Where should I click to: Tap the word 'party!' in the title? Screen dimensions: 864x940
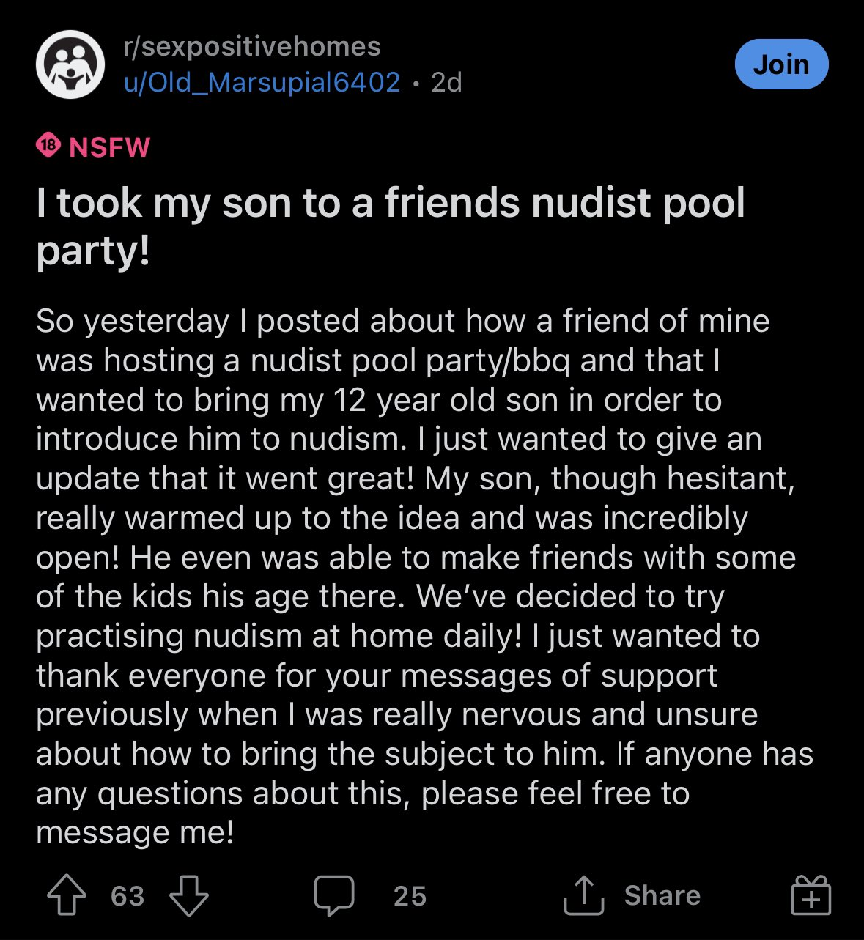pyautogui.click(x=93, y=251)
